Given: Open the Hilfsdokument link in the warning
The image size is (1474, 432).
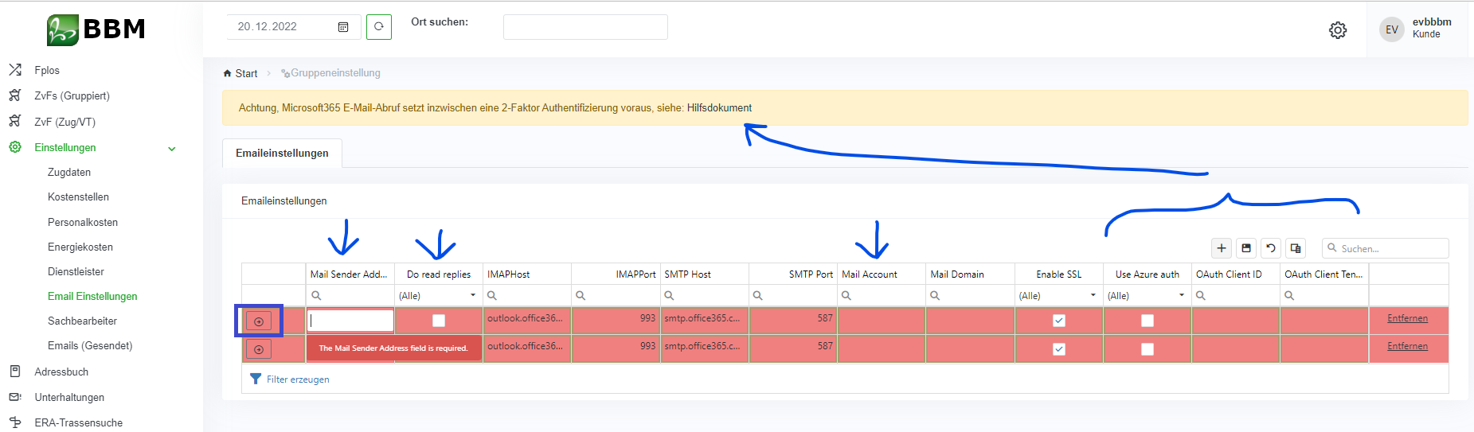Looking at the screenshot, I should 719,107.
